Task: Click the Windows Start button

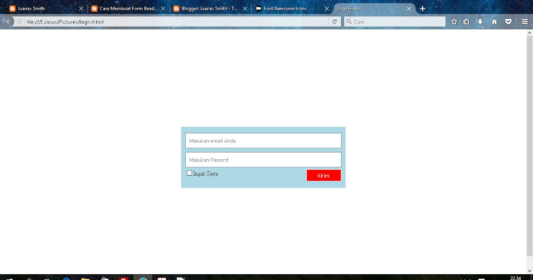Action: click(9, 278)
